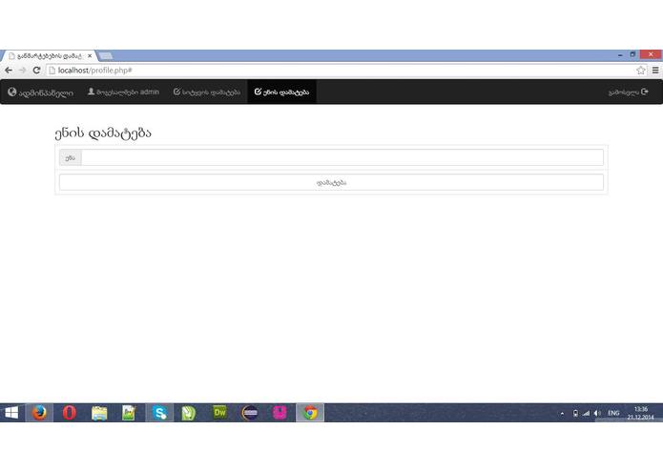The width and height of the screenshot is (663, 471).
Task: Select the active ენის დამატება nav item
Action: click(281, 92)
